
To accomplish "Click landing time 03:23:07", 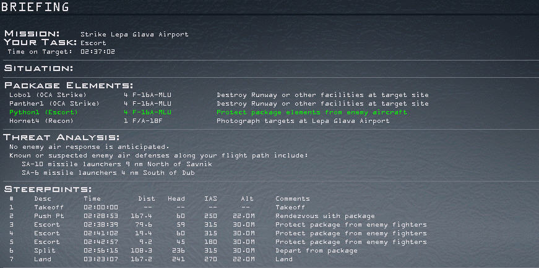I will (101, 259).
